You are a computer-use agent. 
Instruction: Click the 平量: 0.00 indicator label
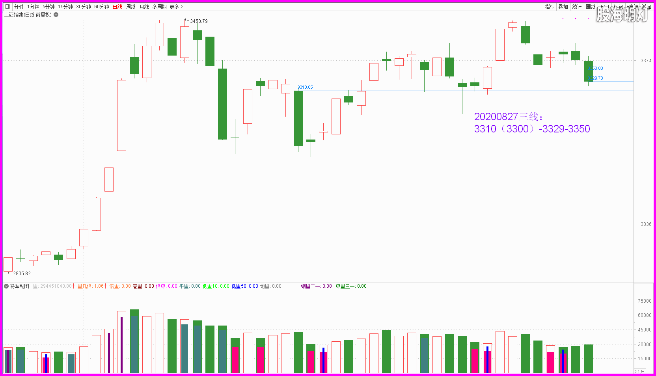[x=190, y=286]
